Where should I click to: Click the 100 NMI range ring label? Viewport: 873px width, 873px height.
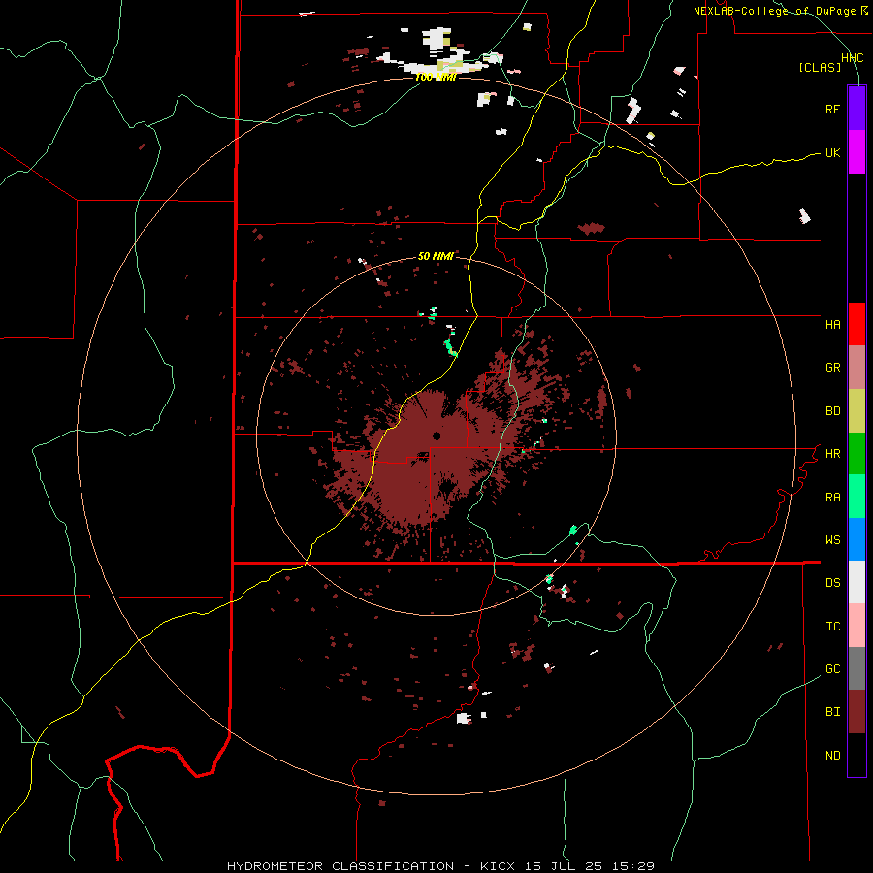tap(436, 78)
